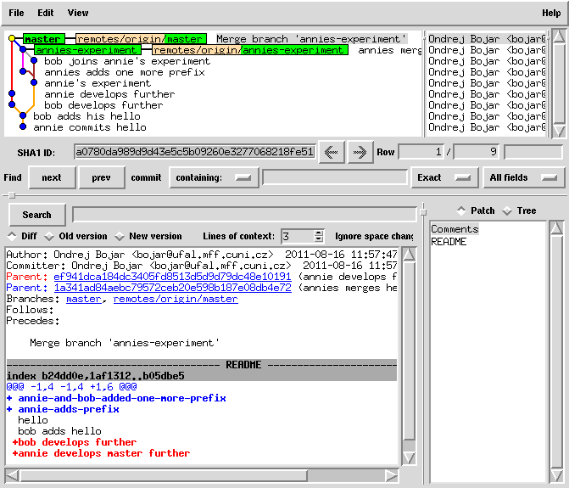Open the File menu

point(16,13)
